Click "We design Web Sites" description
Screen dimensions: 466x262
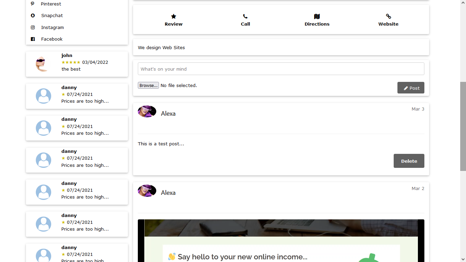161,47
